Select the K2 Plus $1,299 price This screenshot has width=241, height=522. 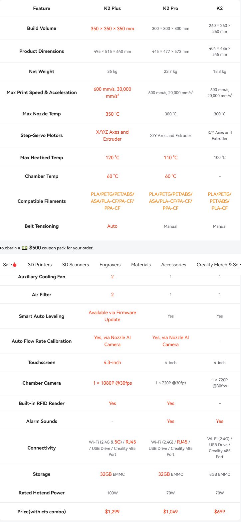point(112,512)
